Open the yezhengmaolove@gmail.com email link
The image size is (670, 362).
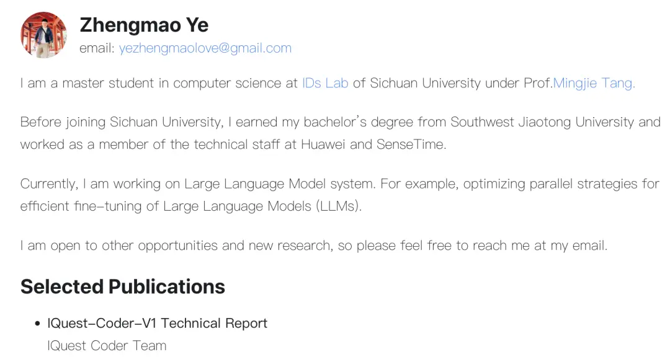205,48
